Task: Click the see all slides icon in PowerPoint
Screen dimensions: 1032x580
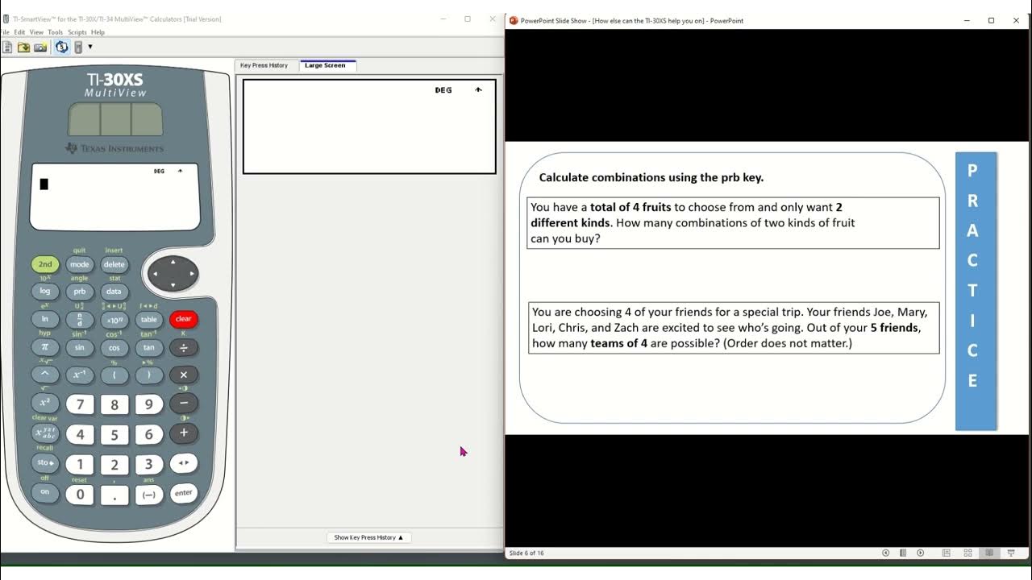Action: pos(903,553)
